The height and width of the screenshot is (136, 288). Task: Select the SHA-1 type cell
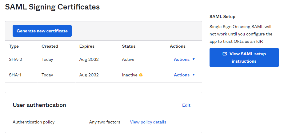click(15, 75)
